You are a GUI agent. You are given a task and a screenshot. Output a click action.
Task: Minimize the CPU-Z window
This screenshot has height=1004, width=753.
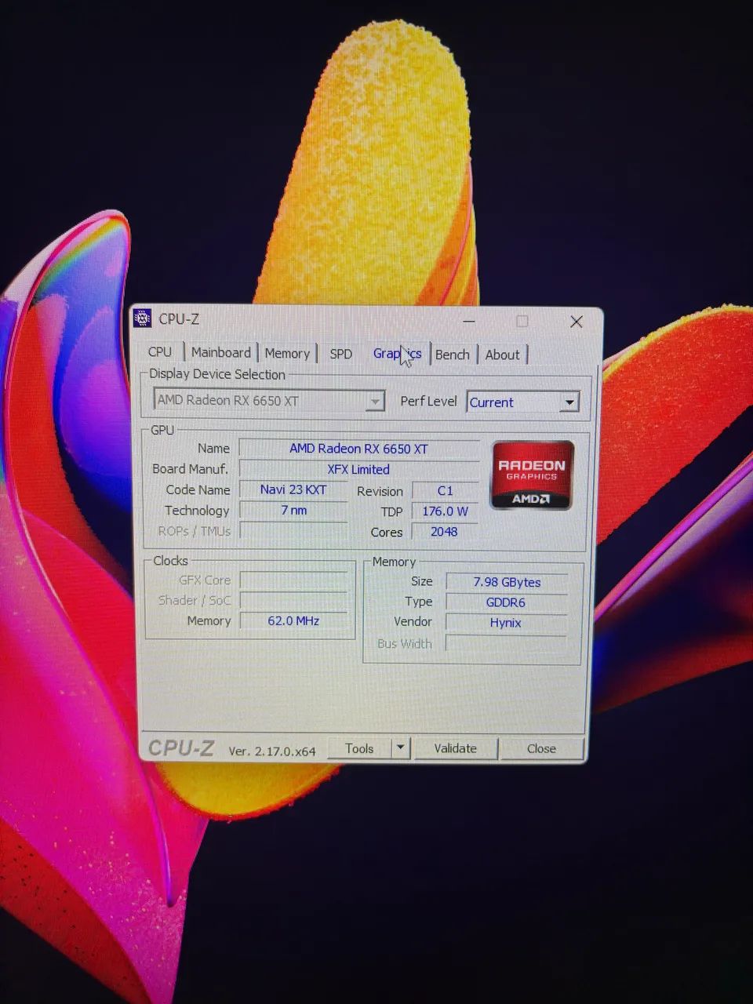pyautogui.click(x=469, y=320)
